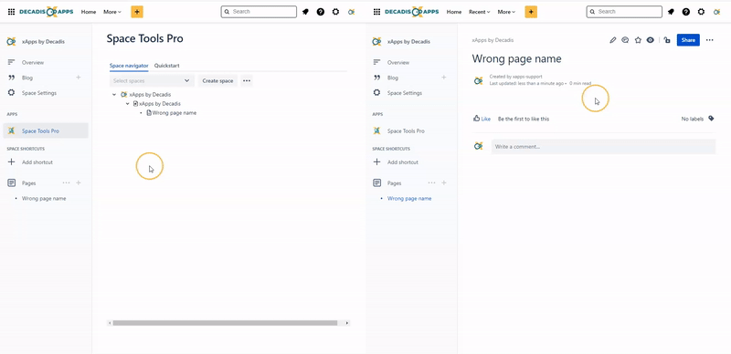
Task: Add blog post plus in Wrong page name window sidebar
Action: 444,78
